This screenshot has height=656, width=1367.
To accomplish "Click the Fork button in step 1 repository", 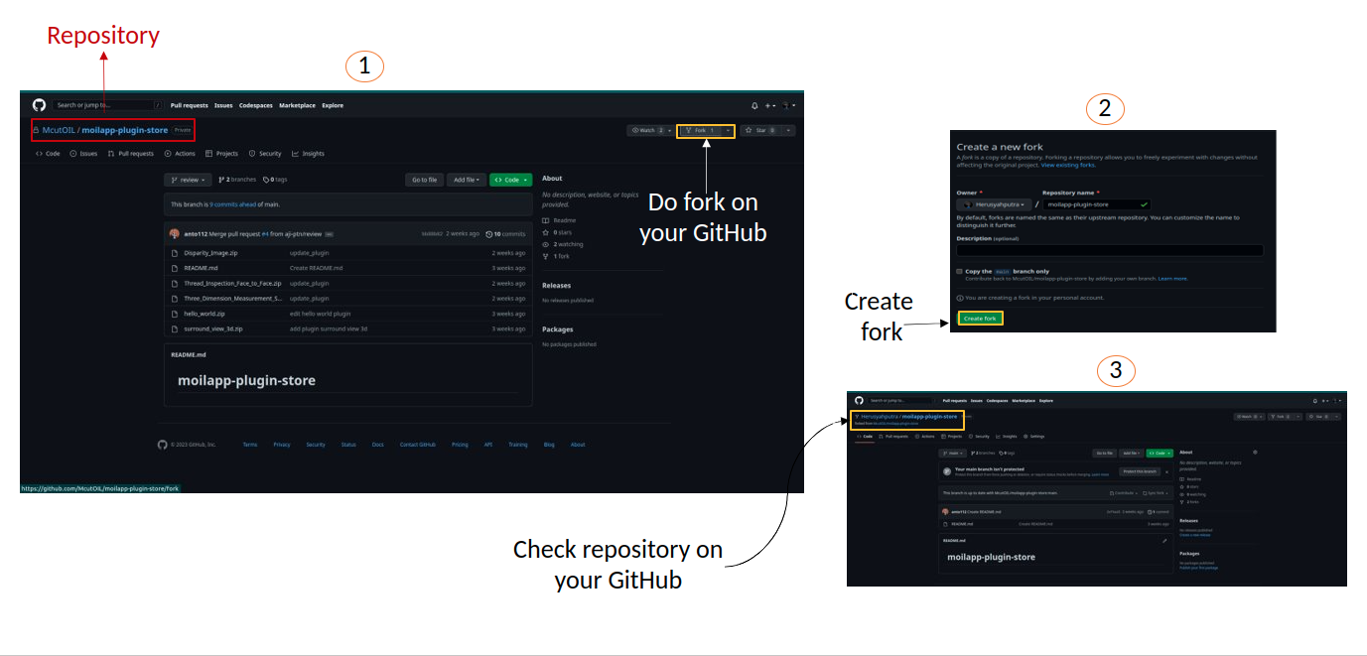I will (x=700, y=130).
